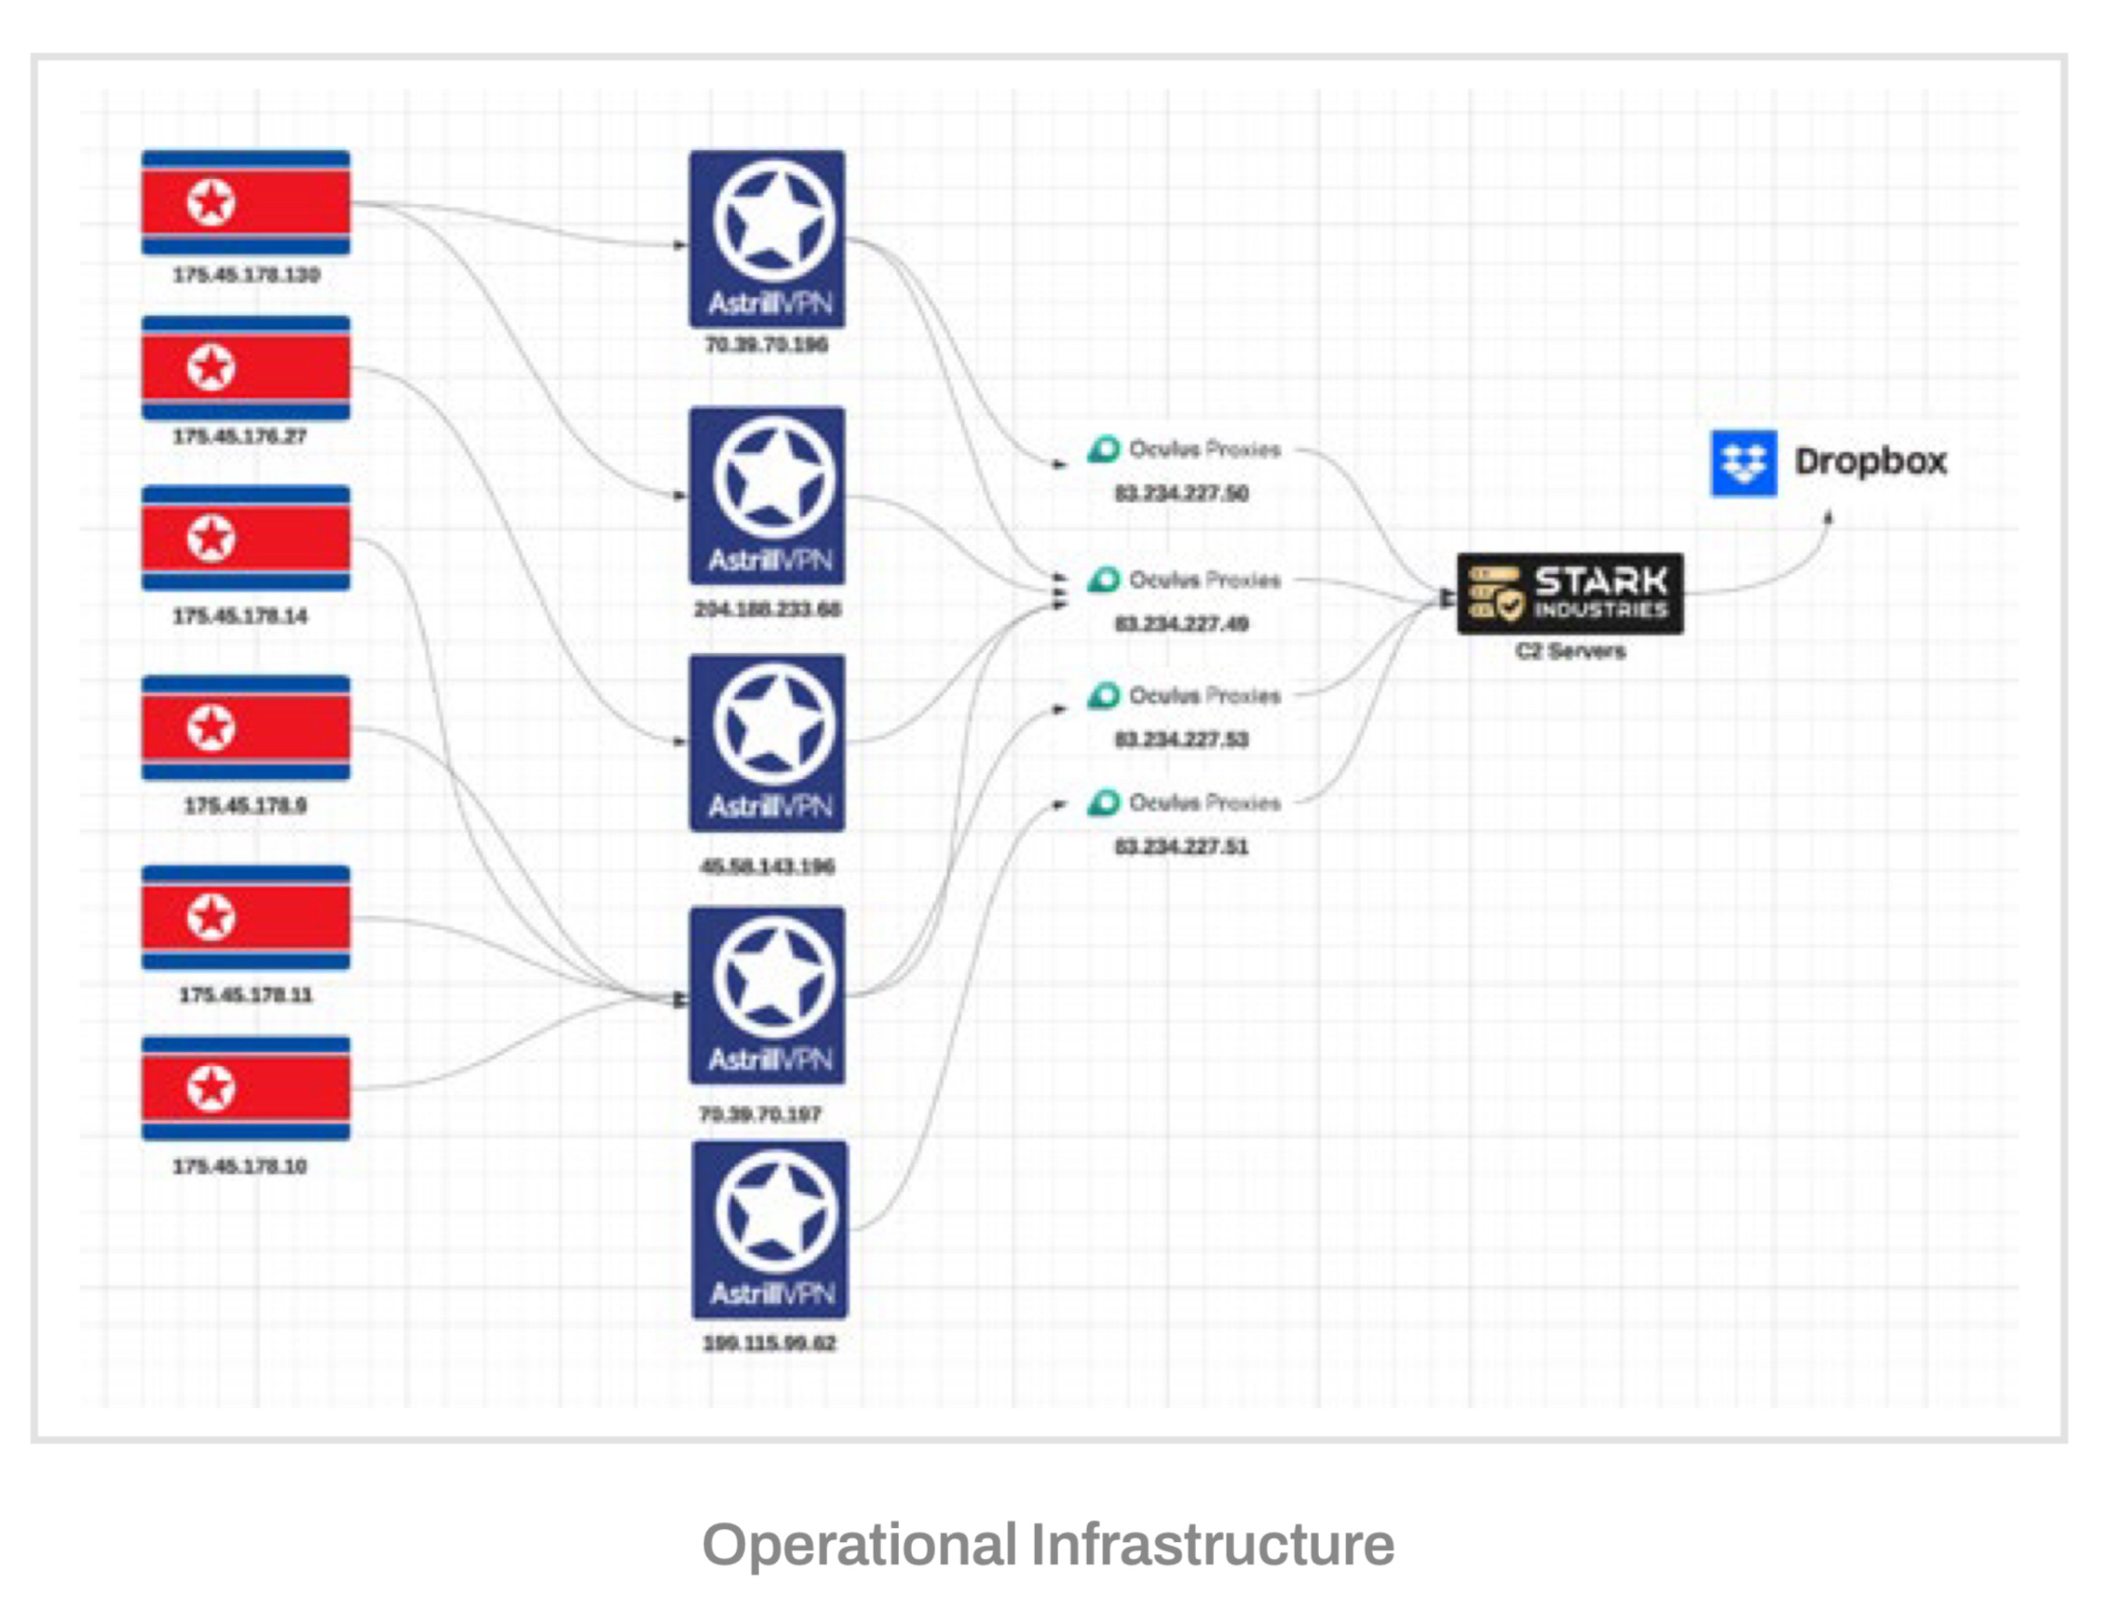Select the IP label 175.45.176.27

coord(239,437)
